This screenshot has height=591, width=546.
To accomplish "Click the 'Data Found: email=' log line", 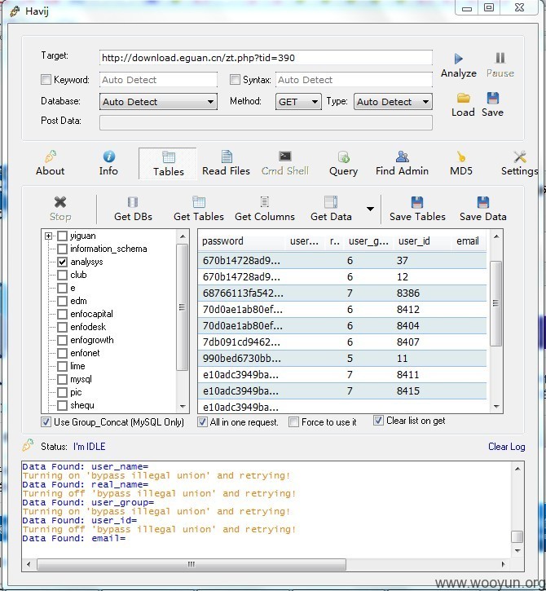I will click(74, 538).
